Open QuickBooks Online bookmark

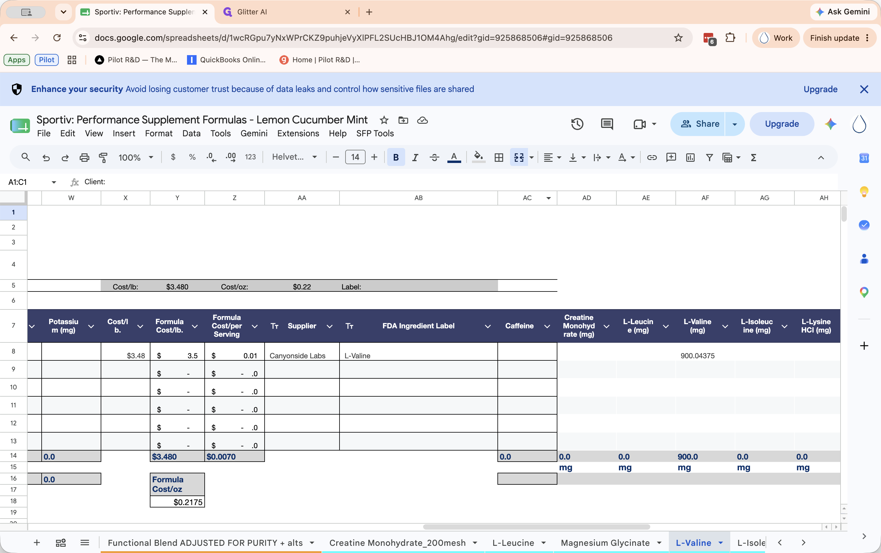tap(227, 60)
